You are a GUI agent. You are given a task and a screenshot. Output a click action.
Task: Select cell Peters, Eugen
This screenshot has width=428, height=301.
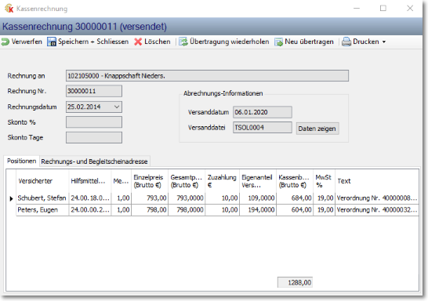[x=42, y=210]
